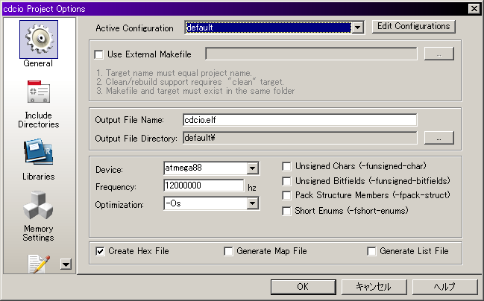This screenshot has height=301, width=484.
Task: Enable Use External Makefile checkbox
Action: (x=98, y=54)
